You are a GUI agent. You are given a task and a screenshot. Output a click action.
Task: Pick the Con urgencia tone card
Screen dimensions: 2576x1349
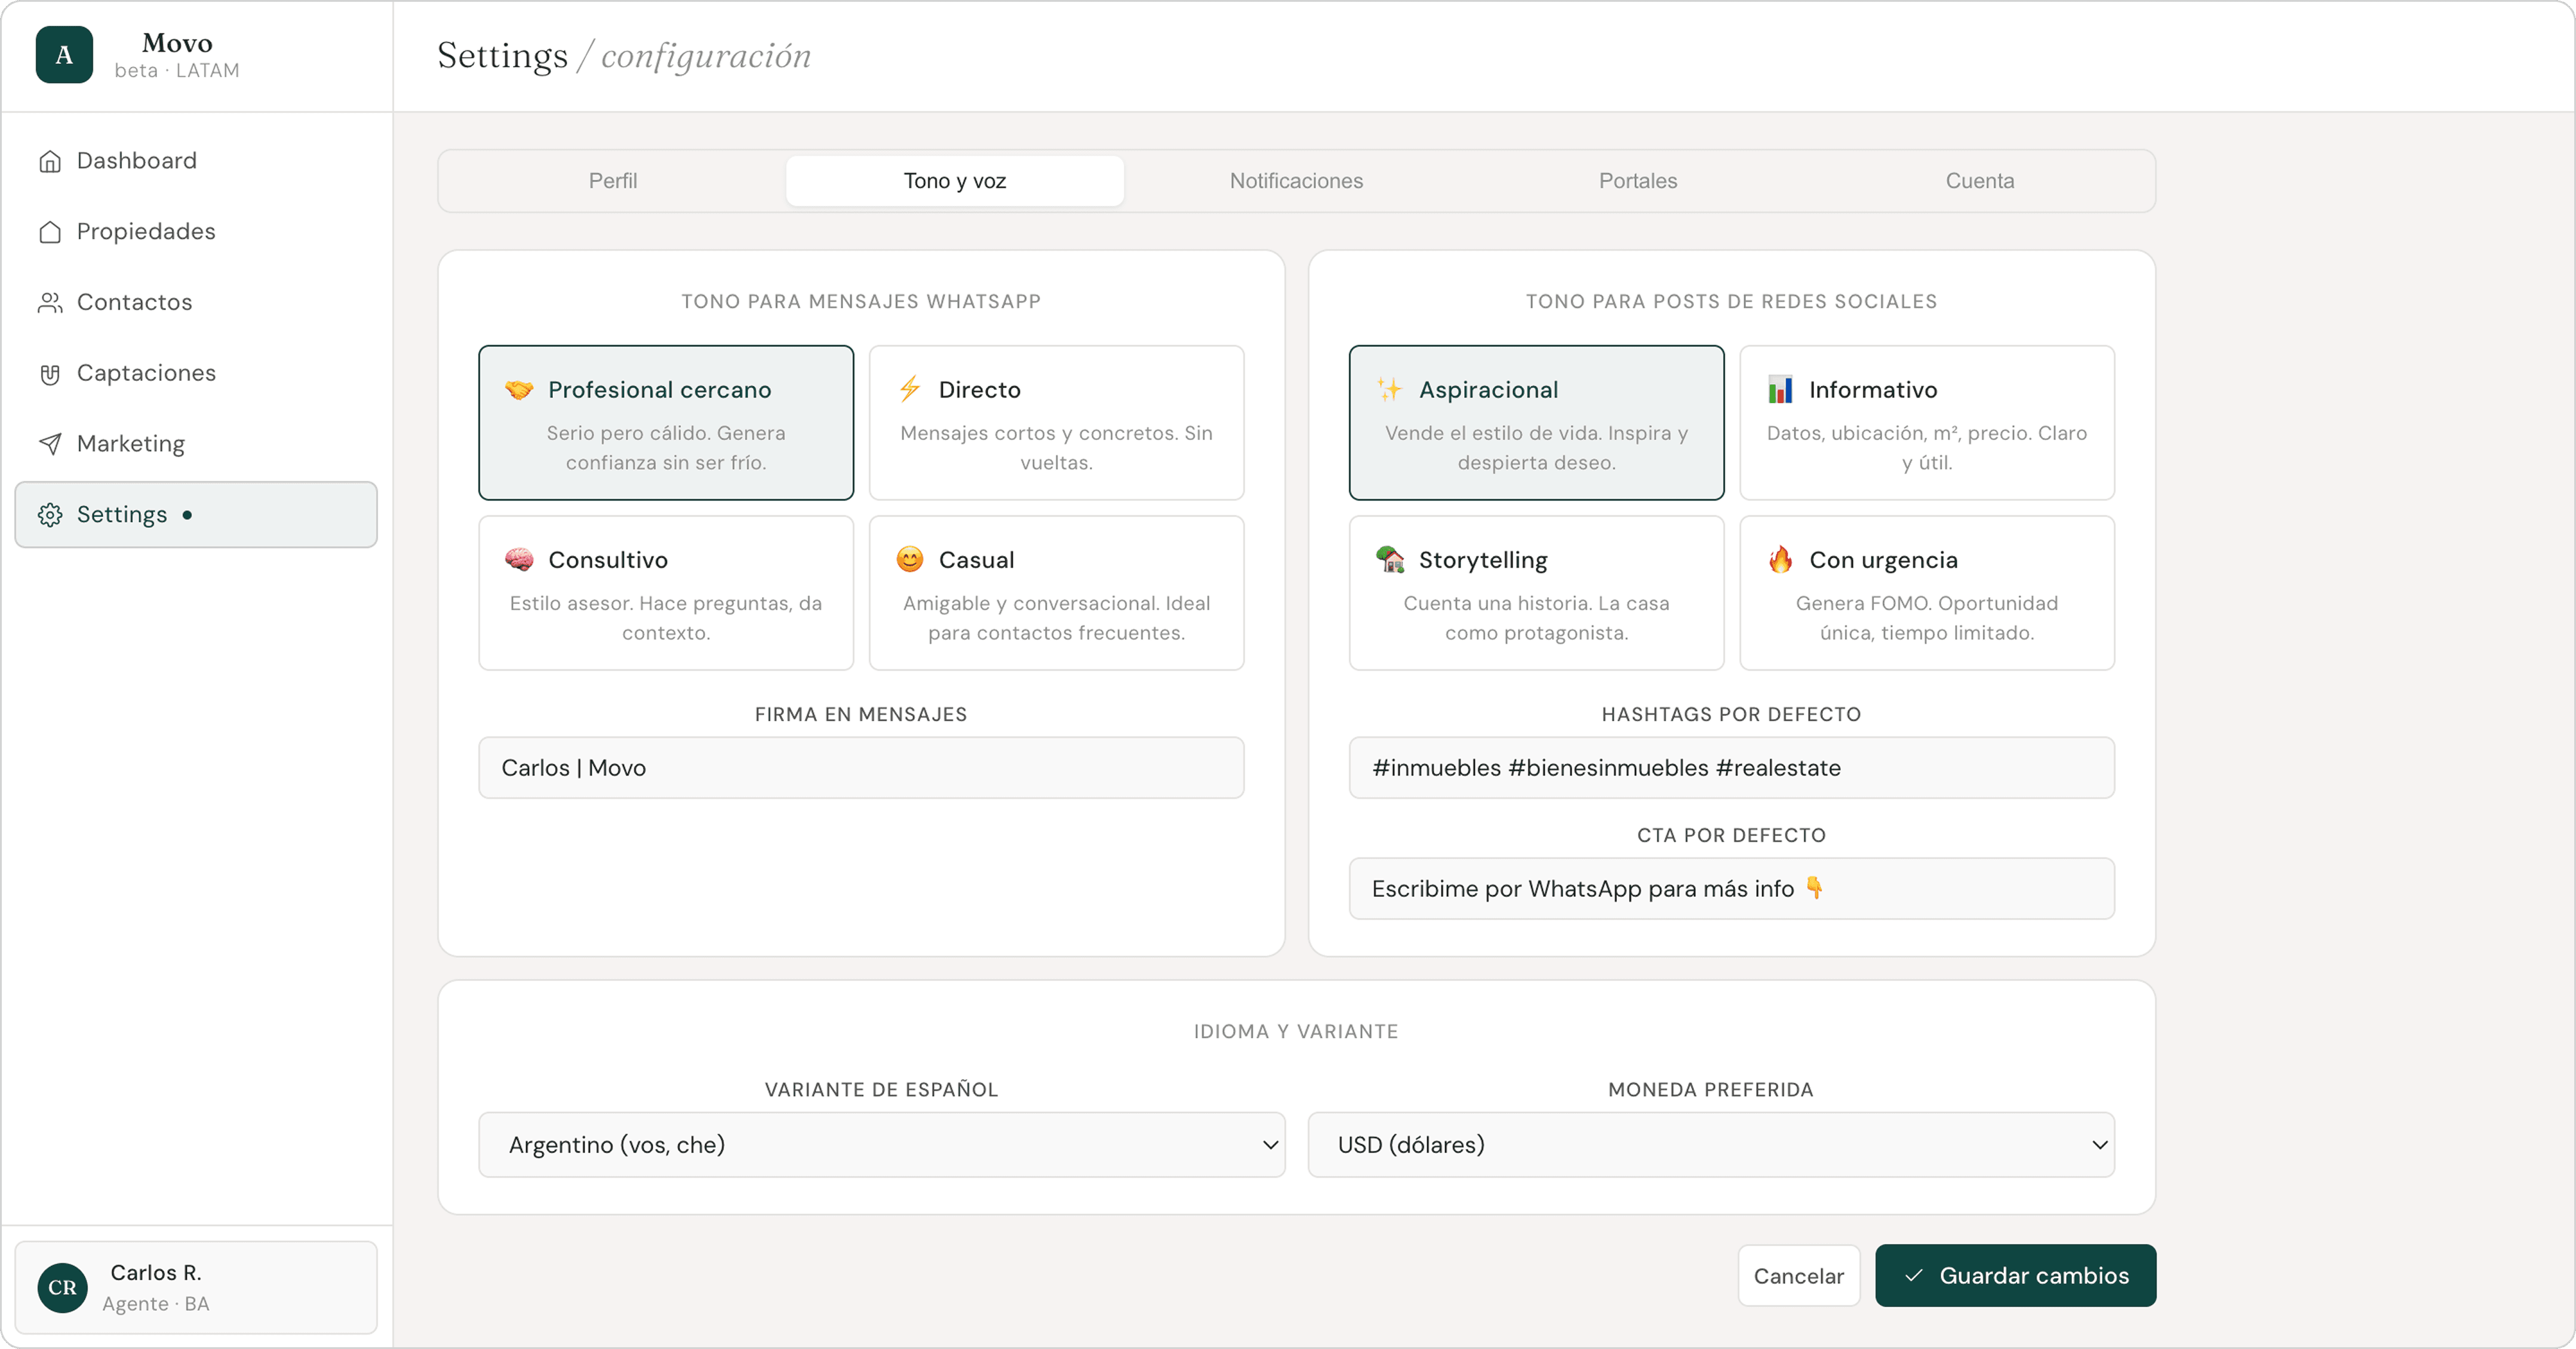click(1926, 592)
